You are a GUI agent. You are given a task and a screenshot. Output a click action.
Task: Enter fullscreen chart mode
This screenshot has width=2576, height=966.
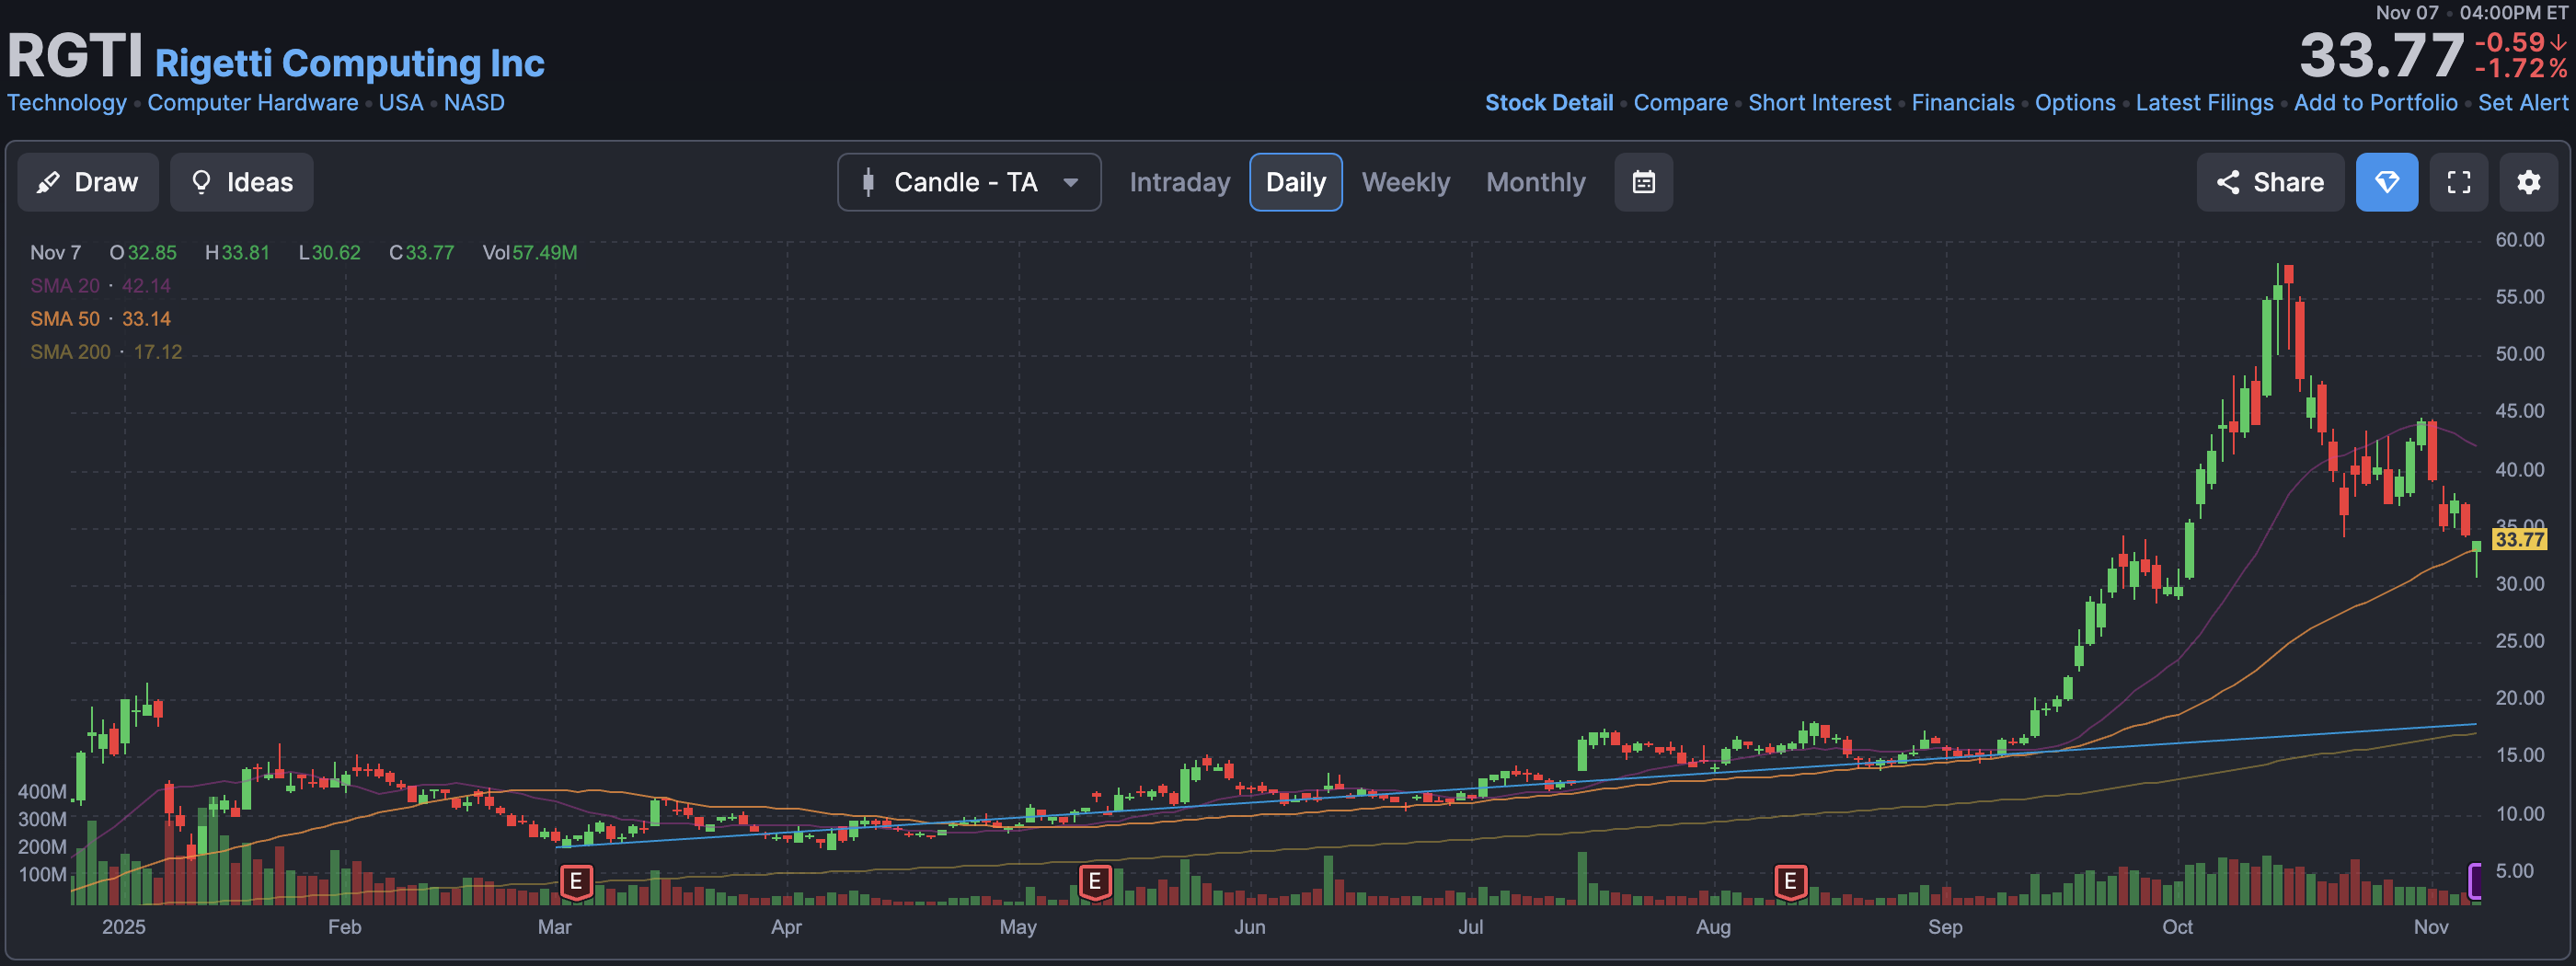2458,182
